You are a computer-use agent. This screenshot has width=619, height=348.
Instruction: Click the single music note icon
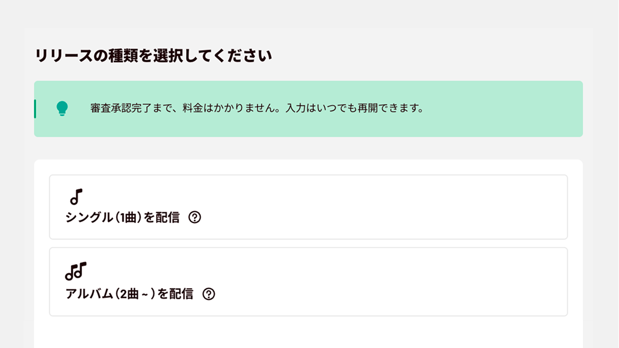click(76, 196)
